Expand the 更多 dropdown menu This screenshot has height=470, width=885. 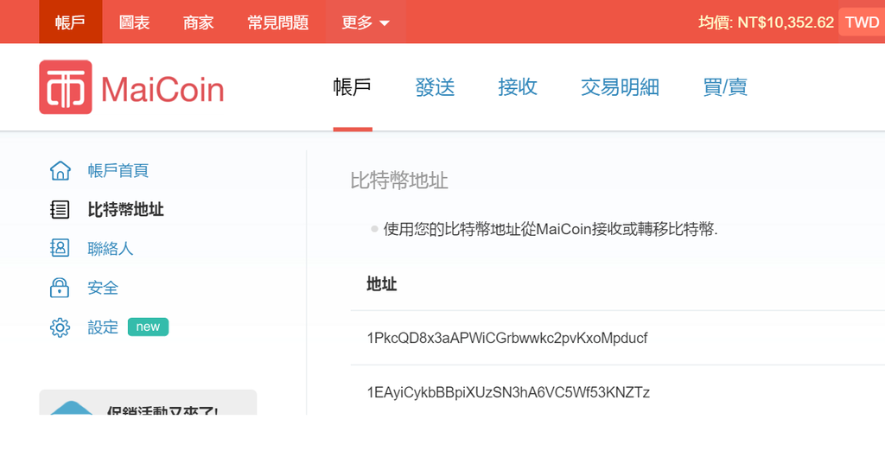coord(366,22)
